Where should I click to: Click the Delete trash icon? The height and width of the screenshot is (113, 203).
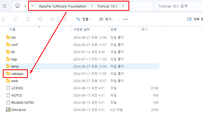pos(65,19)
